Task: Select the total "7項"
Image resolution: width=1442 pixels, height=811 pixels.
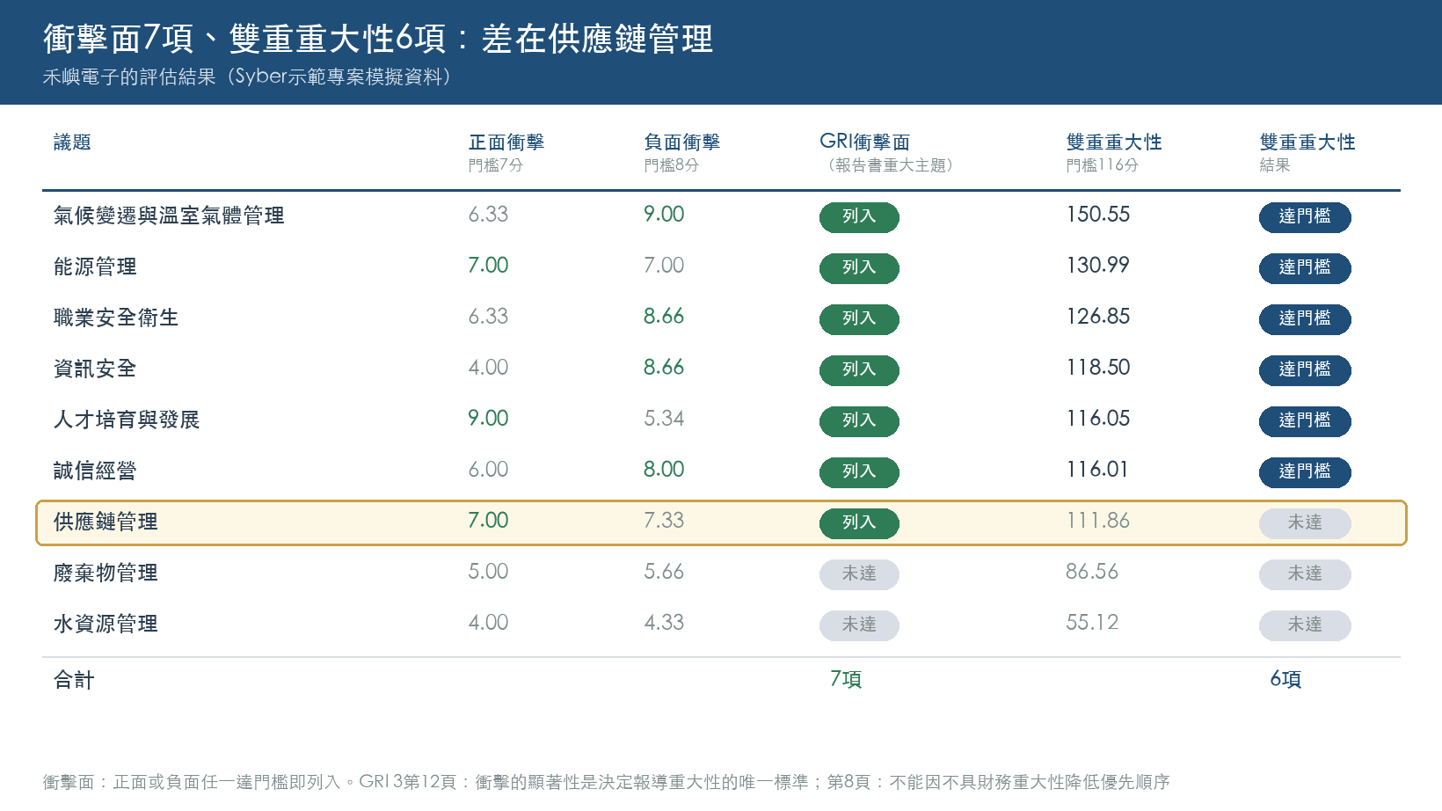Action: (x=846, y=679)
